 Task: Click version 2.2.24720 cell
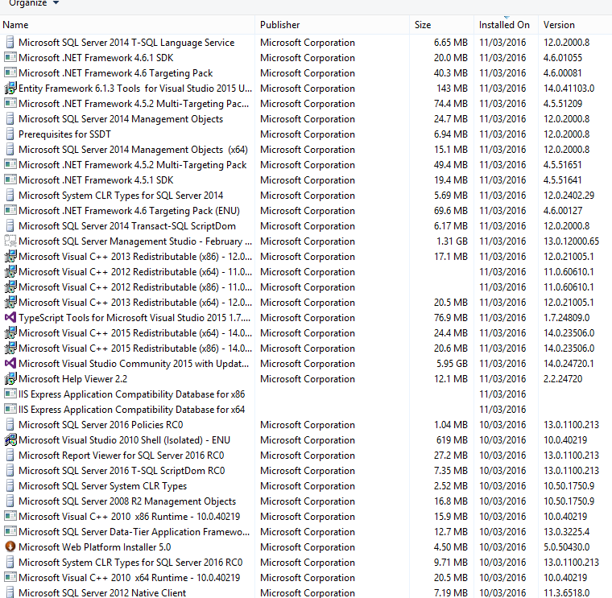pos(563,379)
